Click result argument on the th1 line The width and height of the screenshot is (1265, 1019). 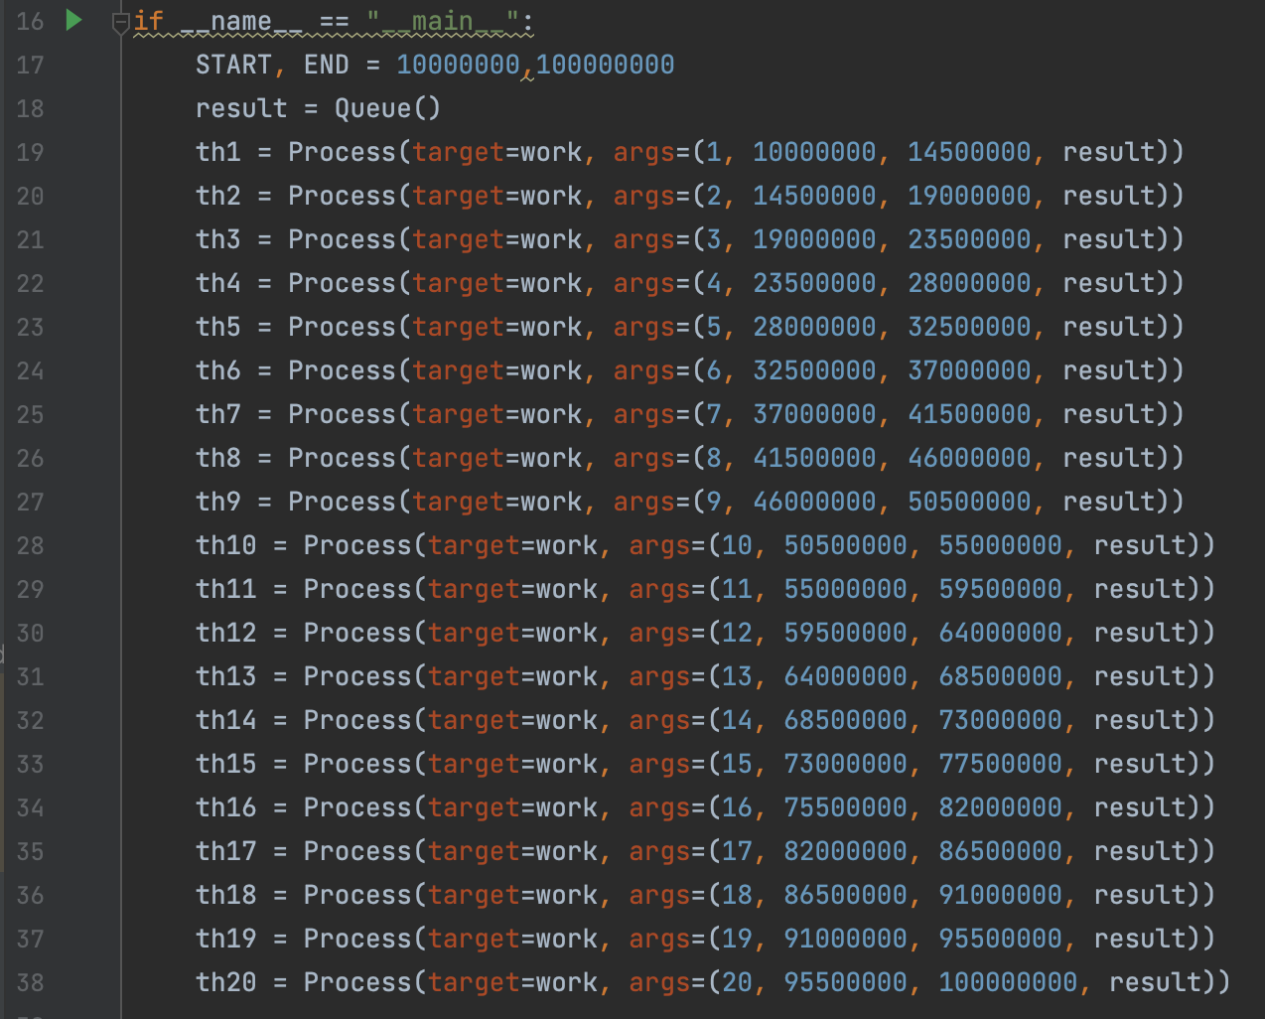(1109, 153)
